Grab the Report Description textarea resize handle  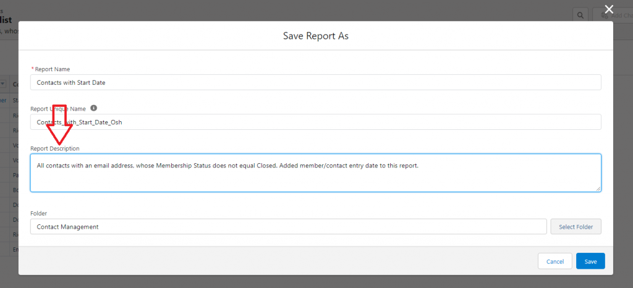pos(598,188)
